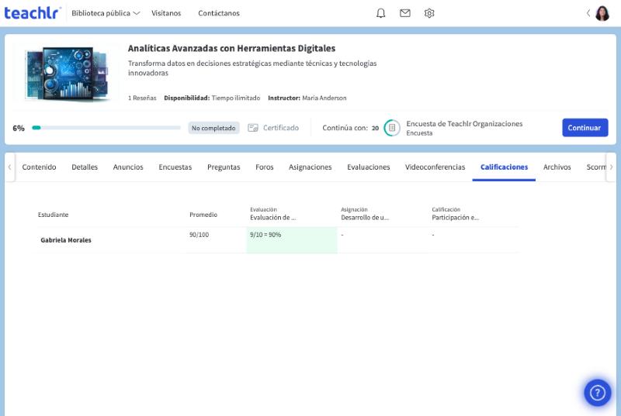
Task: Switch to the Foros tab
Action: pyautogui.click(x=264, y=167)
